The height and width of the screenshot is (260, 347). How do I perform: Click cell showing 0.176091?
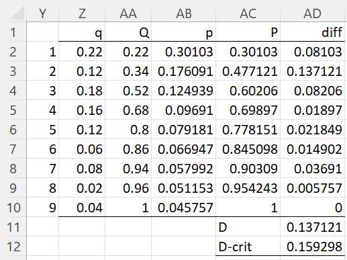(x=184, y=71)
